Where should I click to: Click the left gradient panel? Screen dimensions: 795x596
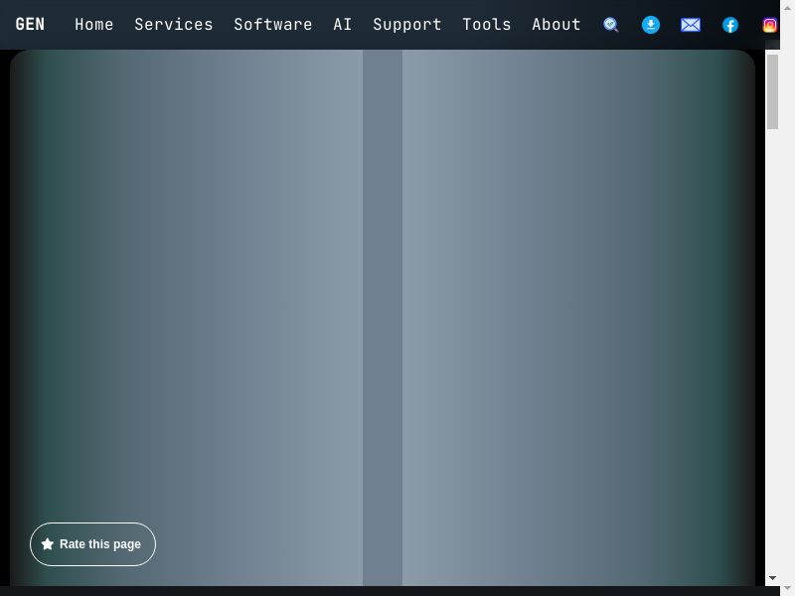click(189, 298)
